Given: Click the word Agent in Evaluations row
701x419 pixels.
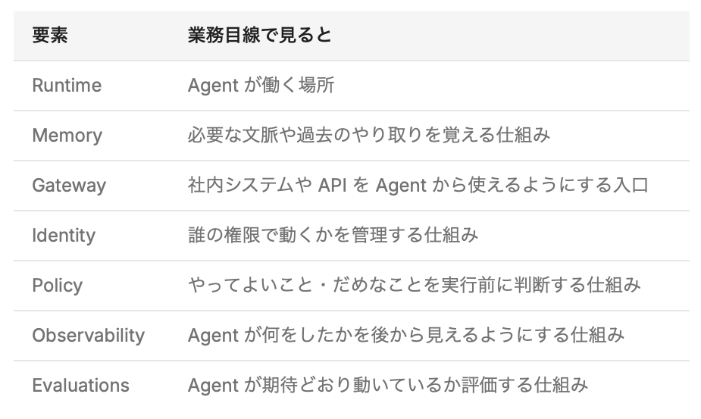Looking at the screenshot, I should click(x=213, y=386).
